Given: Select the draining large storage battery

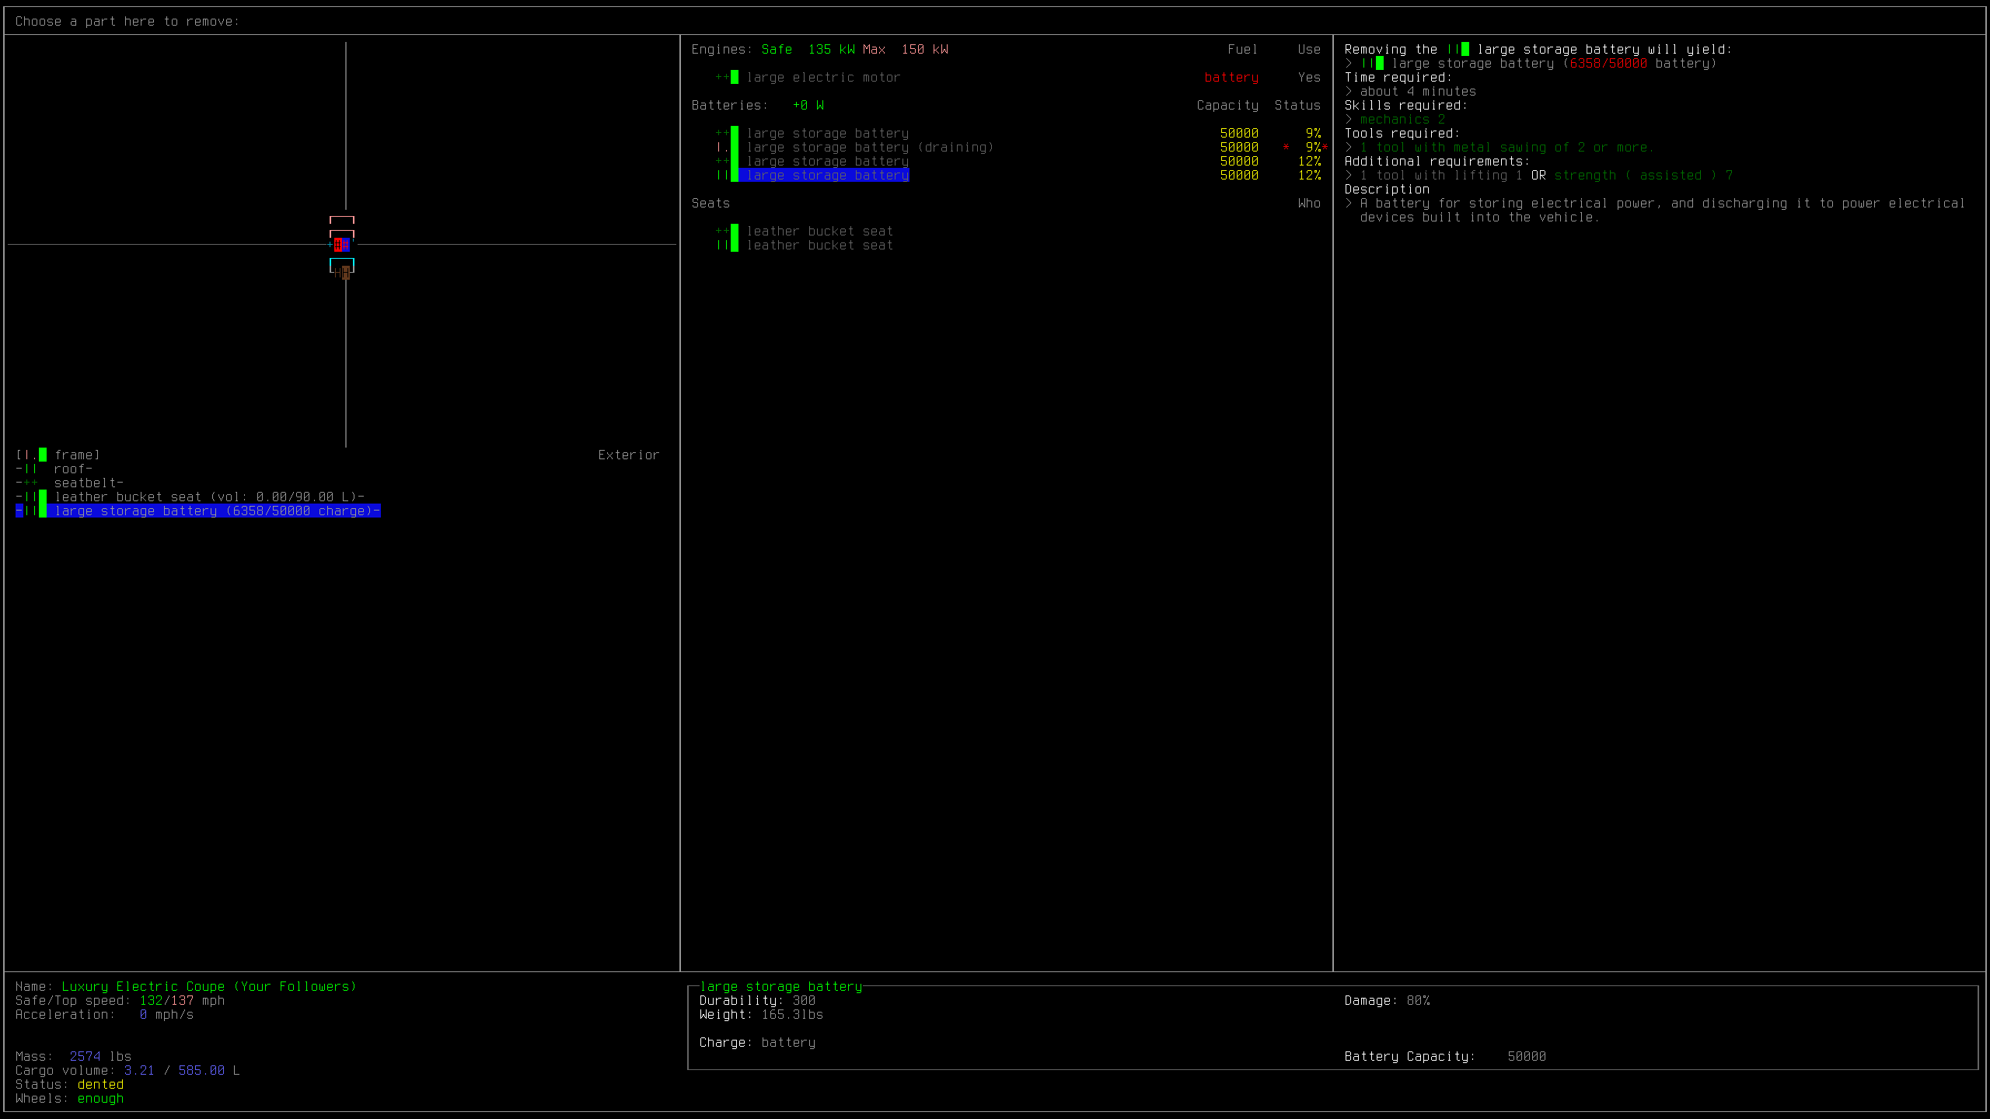Looking at the screenshot, I should click(x=869, y=147).
